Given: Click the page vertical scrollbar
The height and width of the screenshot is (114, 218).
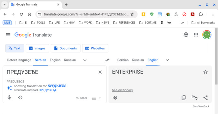Looking at the screenshot, I should pos(216,56).
